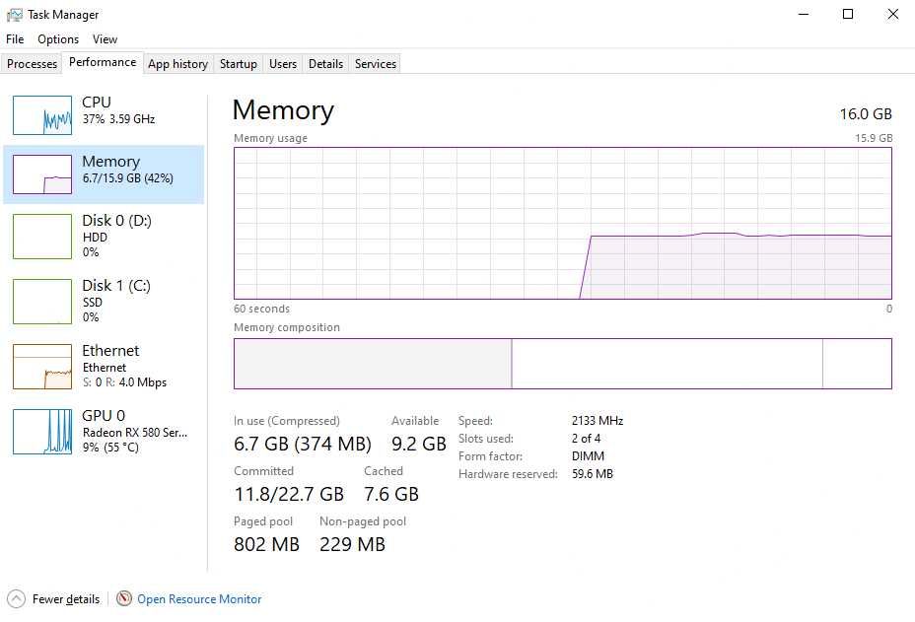
Task: Click the Disk 0 (D:) graph thumbnail
Action: pos(42,236)
